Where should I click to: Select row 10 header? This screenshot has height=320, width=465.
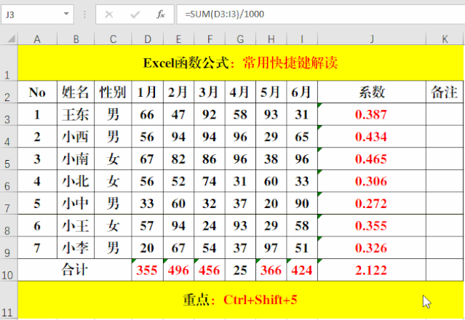pos(9,270)
